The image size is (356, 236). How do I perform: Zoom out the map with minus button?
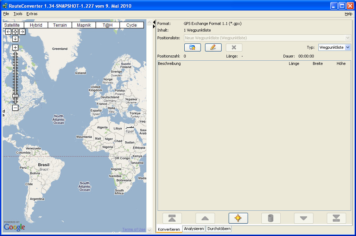click(x=15, y=108)
